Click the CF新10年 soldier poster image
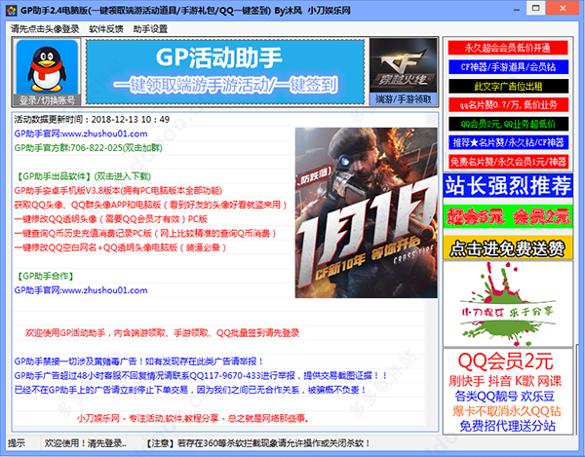This screenshot has height=457, width=585. [366, 212]
